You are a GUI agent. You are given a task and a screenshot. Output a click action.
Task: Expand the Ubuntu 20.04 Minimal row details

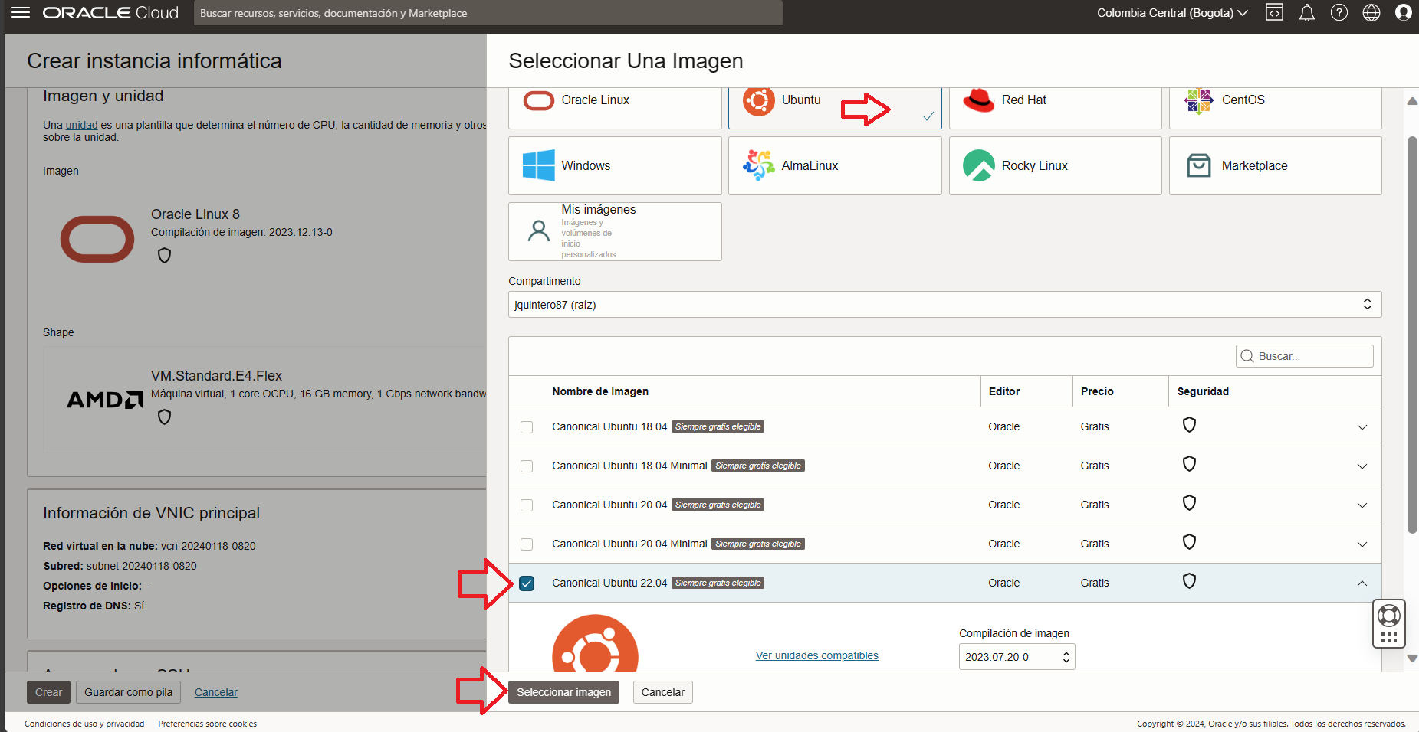click(x=1362, y=544)
